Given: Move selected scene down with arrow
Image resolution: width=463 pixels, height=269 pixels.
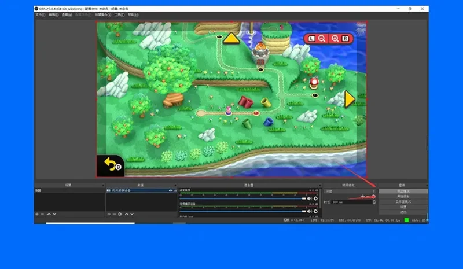Looking at the screenshot, I should (55, 214).
